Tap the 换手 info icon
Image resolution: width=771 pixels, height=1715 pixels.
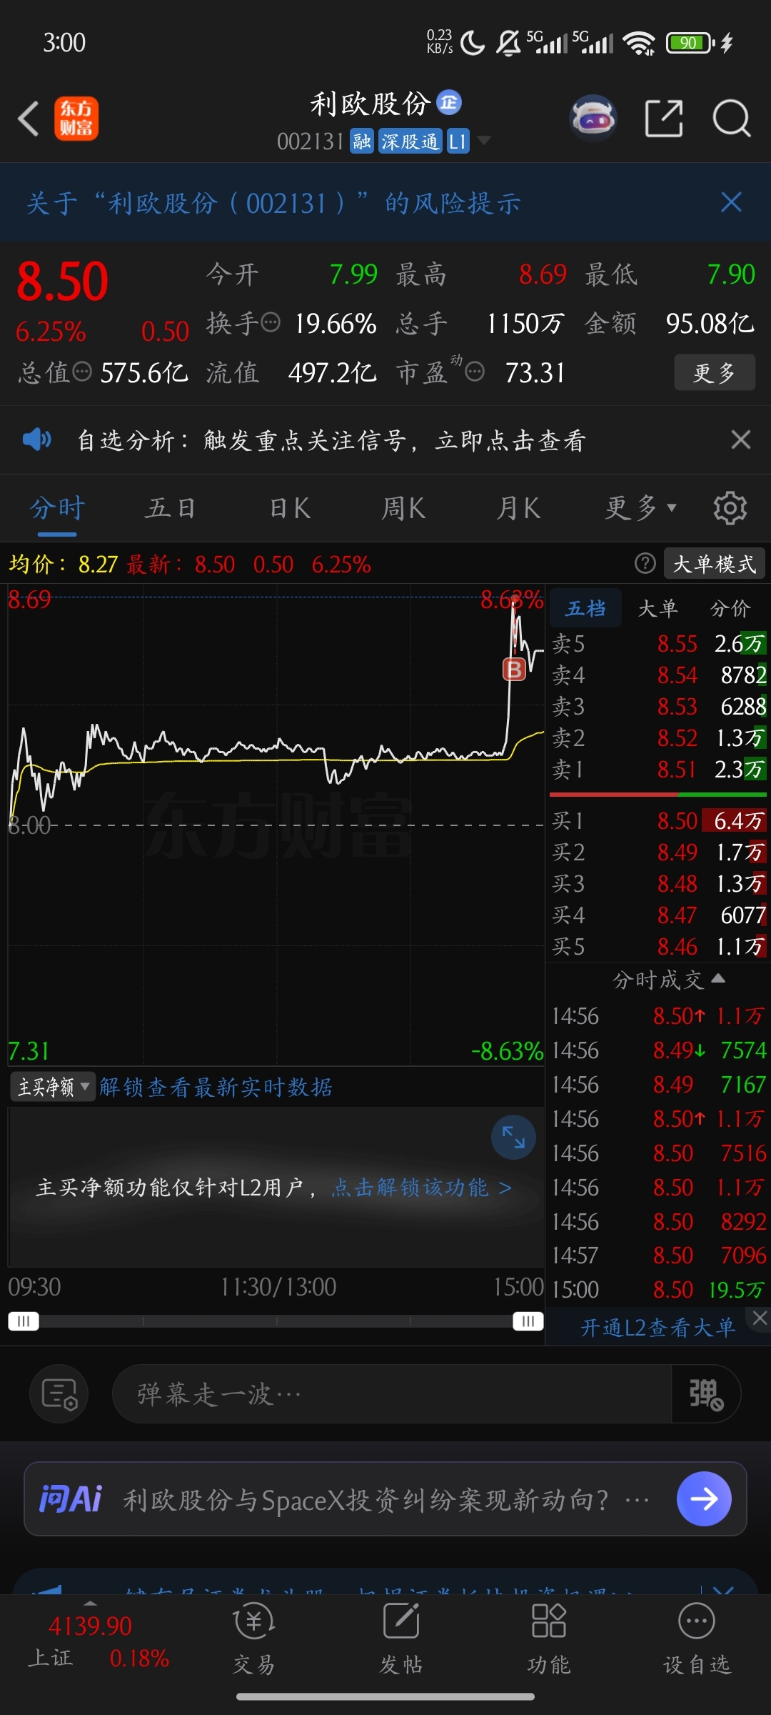[271, 322]
